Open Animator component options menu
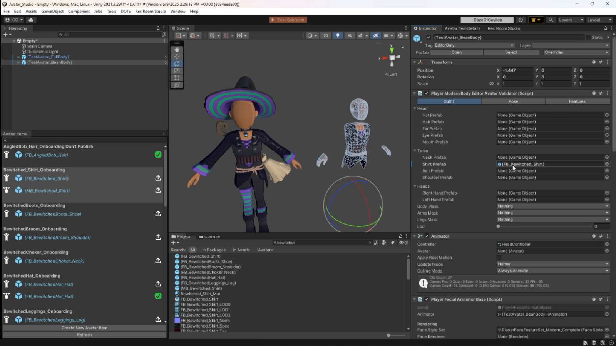The width and height of the screenshot is (616, 346). (x=607, y=236)
